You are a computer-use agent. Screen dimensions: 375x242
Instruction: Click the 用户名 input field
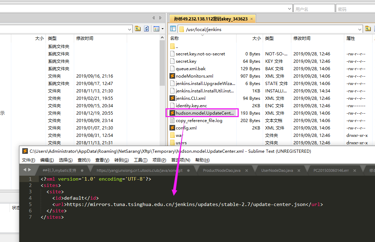point(314,8)
